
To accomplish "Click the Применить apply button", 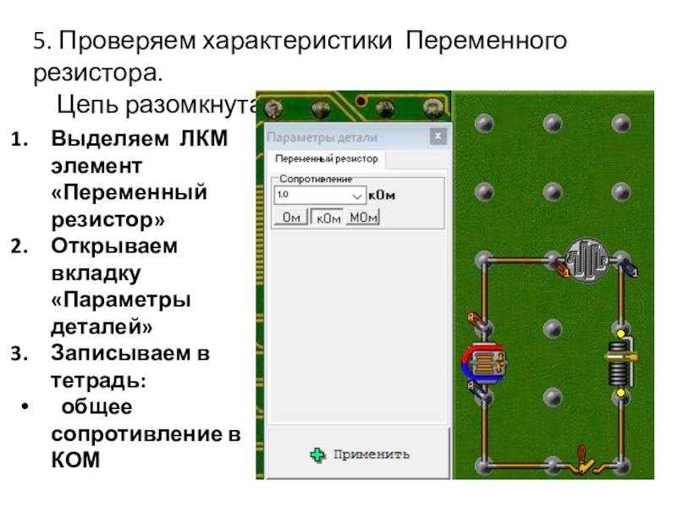I will pos(358,454).
